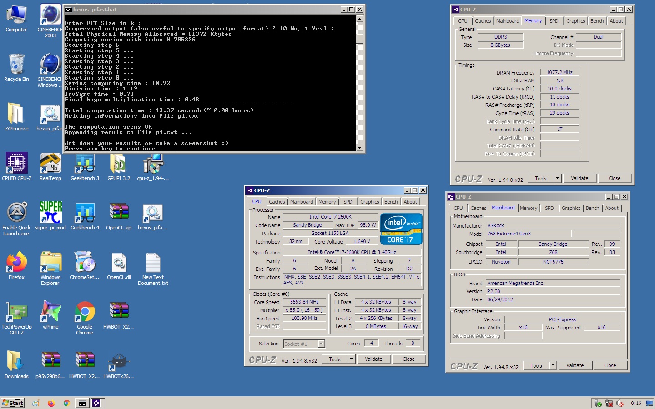This screenshot has width=655, height=409.
Task: Open New Text Document.txt icon
Action: [153, 269]
